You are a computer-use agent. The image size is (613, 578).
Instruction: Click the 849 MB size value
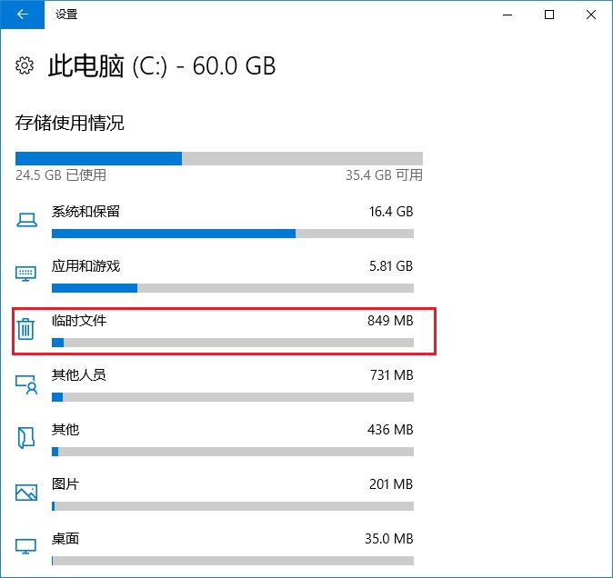pos(390,321)
